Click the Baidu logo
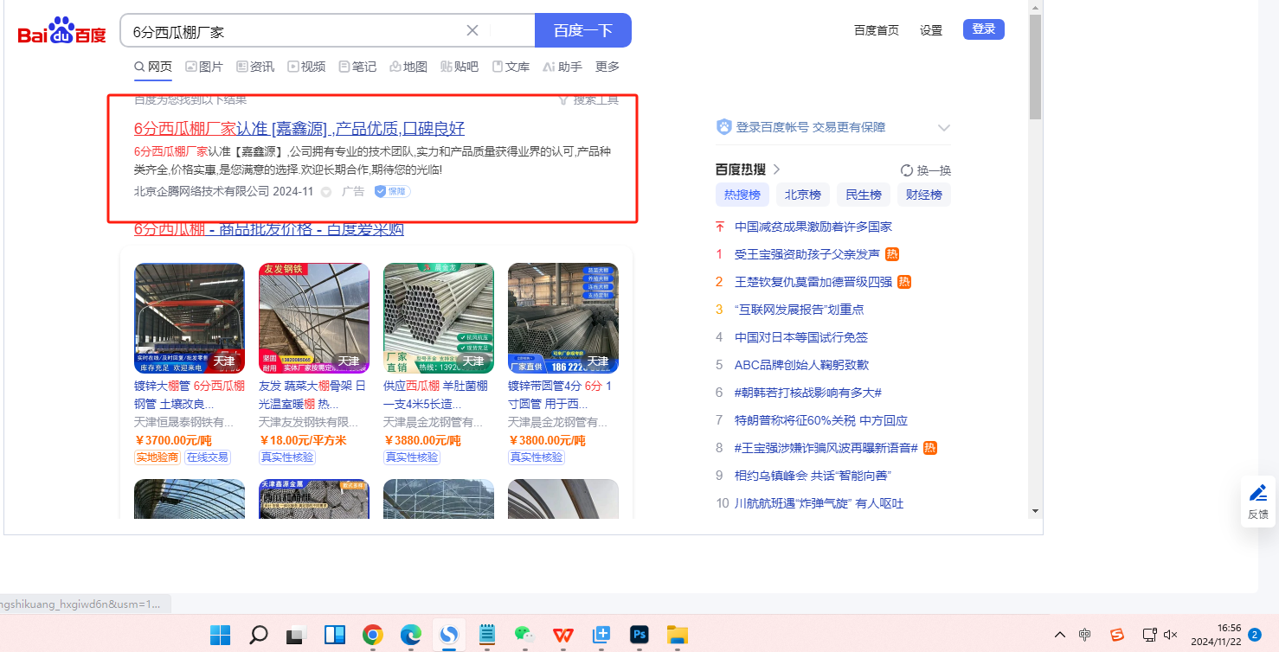Image resolution: width=1279 pixels, height=652 pixels. 61,31
